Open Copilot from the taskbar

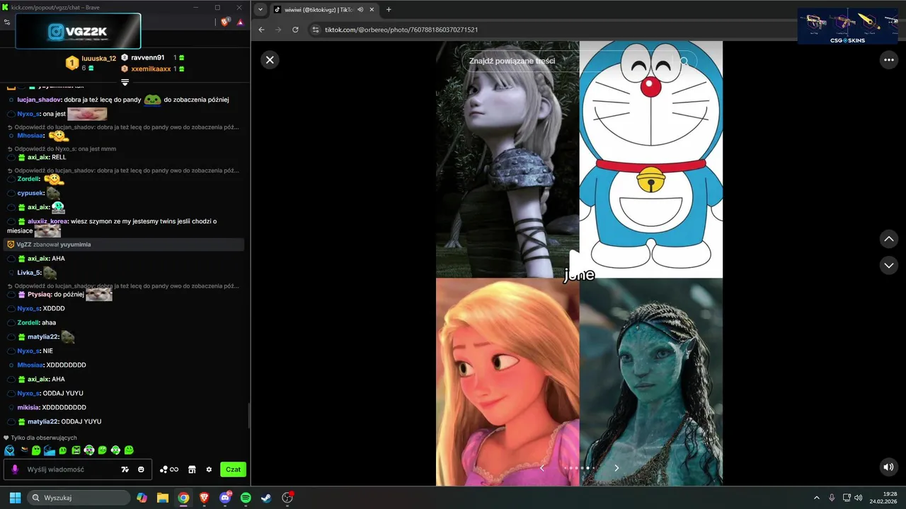[142, 498]
